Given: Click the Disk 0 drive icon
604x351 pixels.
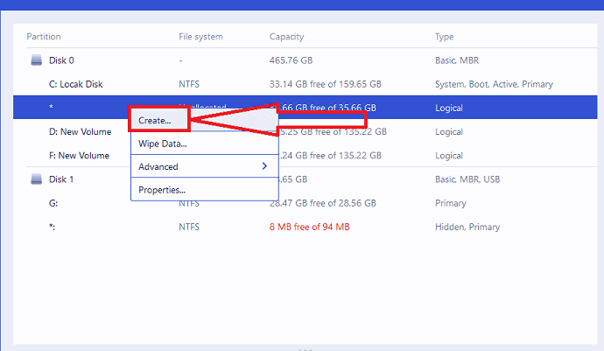Looking at the screenshot, I should pyautogui.click(x=36, y=60).
